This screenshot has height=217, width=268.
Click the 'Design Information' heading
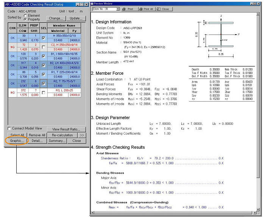tap(114, 22)
